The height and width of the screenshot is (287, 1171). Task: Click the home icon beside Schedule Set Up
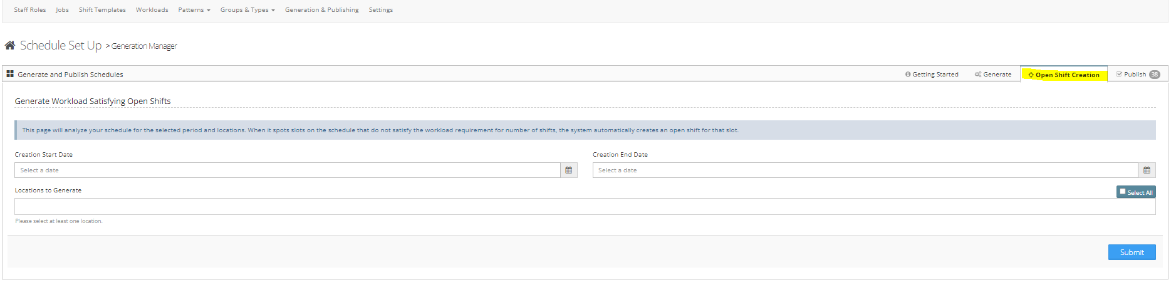click(10, 46)
